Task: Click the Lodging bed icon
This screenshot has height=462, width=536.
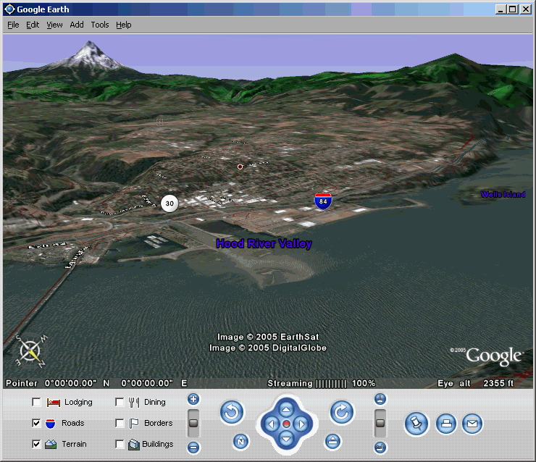Action: pyautogui.click(x=54, y=403)
